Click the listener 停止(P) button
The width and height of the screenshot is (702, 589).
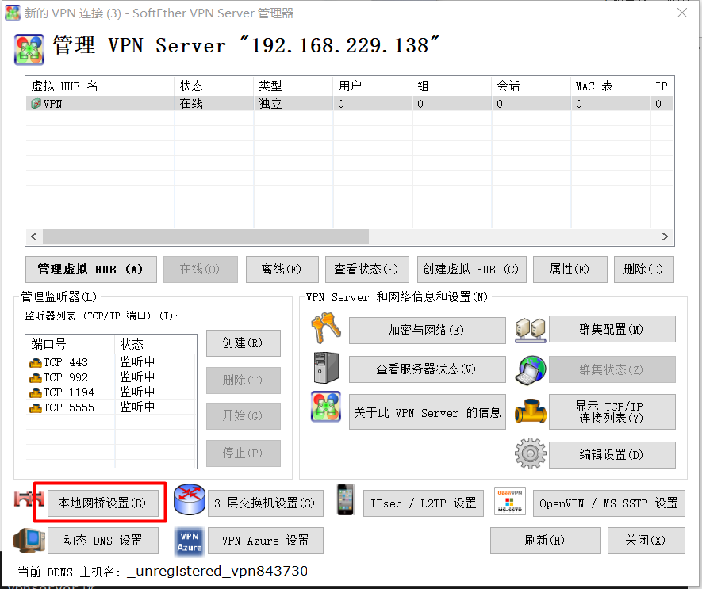243,453
